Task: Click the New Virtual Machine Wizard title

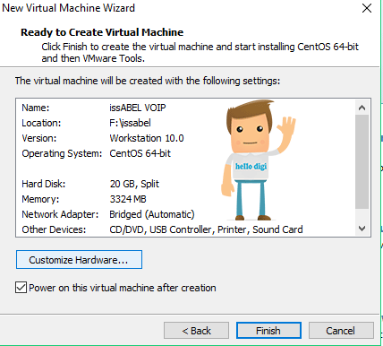Action: pyautogui.click(x=69, y=8)
